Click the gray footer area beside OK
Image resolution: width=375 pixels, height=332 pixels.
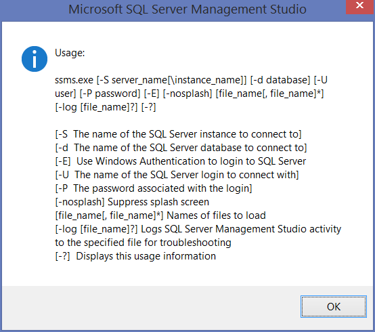(x=151, y=308)
